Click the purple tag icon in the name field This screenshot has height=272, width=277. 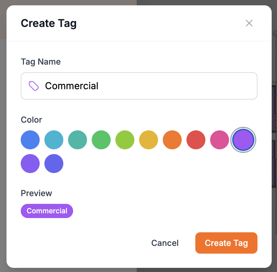(33, 86)
